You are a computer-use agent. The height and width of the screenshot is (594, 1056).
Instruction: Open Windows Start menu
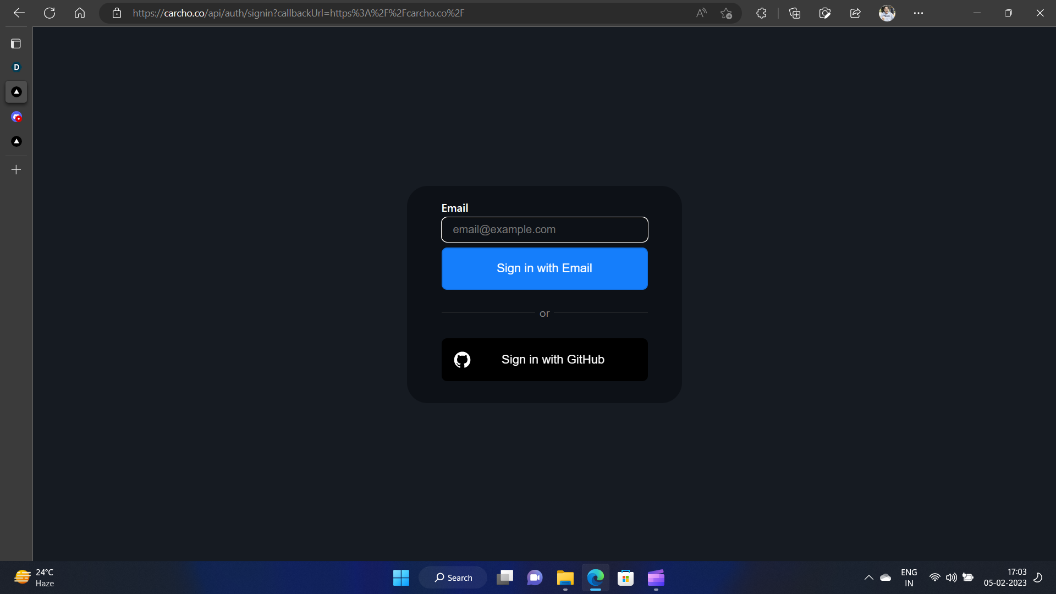coord(401,577)
